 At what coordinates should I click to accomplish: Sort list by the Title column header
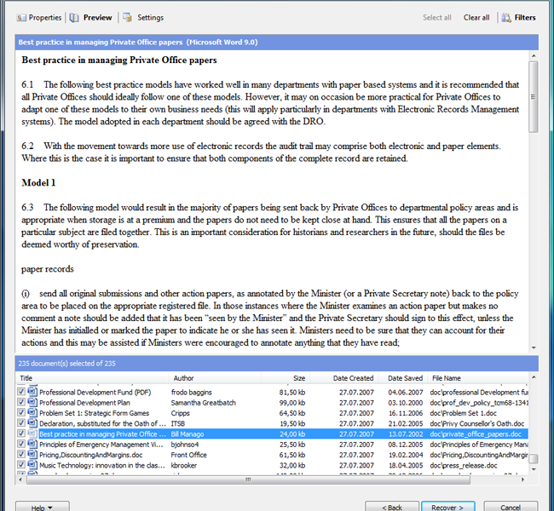92,378
